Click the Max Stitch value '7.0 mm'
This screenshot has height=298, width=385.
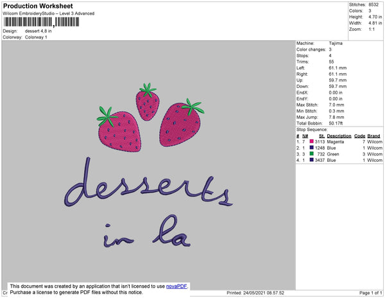336,105
